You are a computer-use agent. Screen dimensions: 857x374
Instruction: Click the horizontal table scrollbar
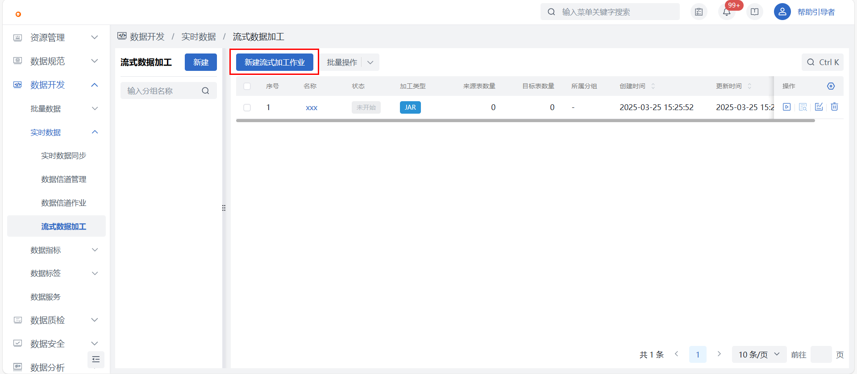(525, 120)
